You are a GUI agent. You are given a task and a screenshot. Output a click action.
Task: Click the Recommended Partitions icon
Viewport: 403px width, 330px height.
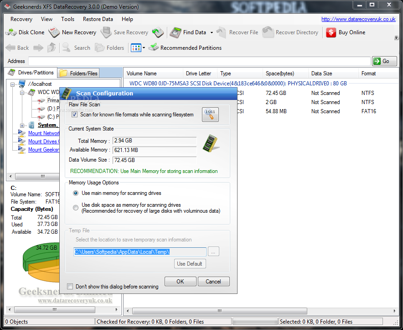154,47
